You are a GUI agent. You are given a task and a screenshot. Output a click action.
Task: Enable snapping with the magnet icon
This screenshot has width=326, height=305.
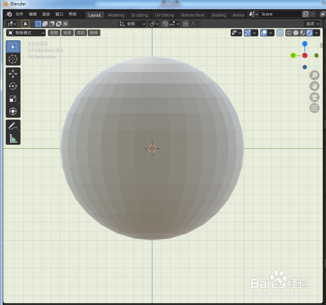(x=164, y=23)
